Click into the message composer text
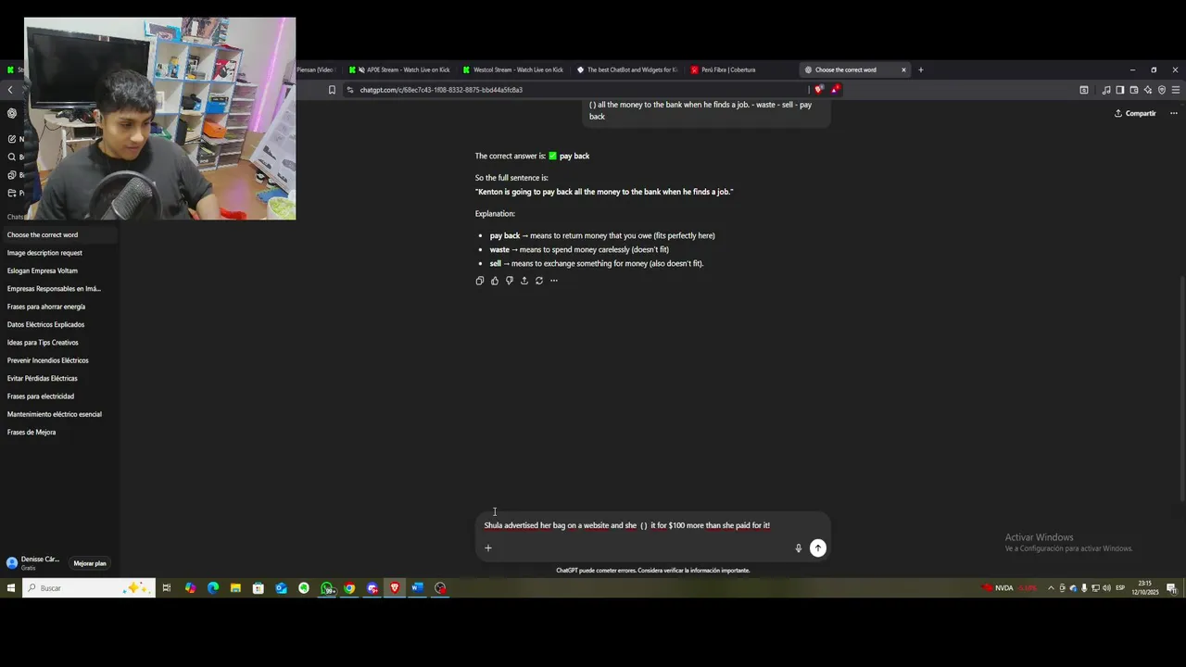 tap(626, 525)
